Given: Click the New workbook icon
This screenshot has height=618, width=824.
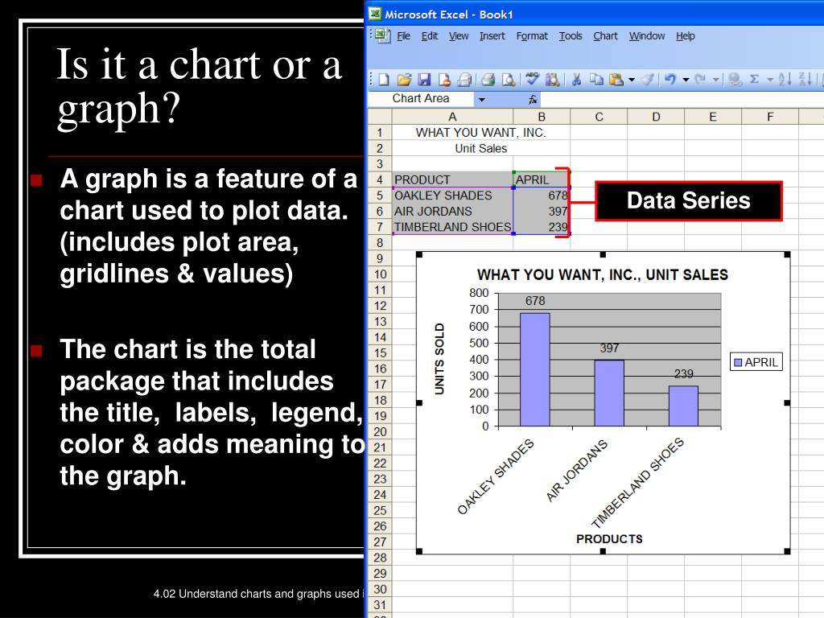Looking at the screenshot, I should [x=384, y=80].
